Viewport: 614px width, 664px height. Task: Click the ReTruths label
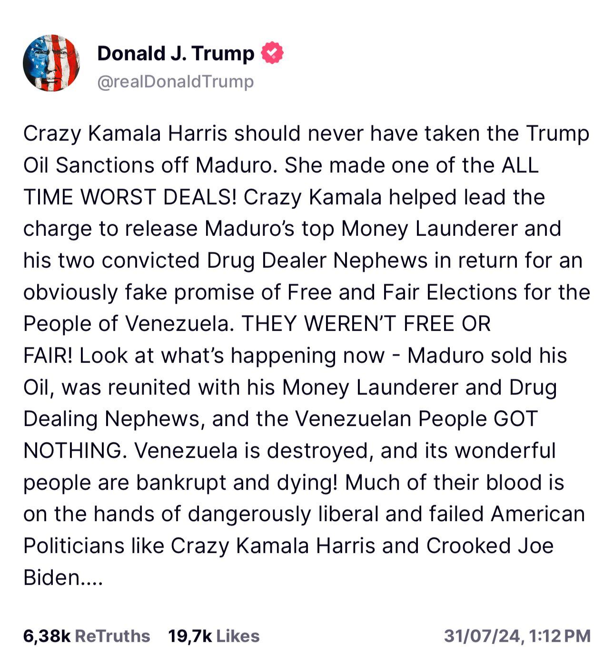coord(112,636)
